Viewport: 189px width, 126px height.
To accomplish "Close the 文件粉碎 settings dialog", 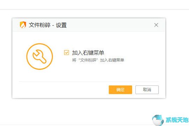I will (156, 25).
